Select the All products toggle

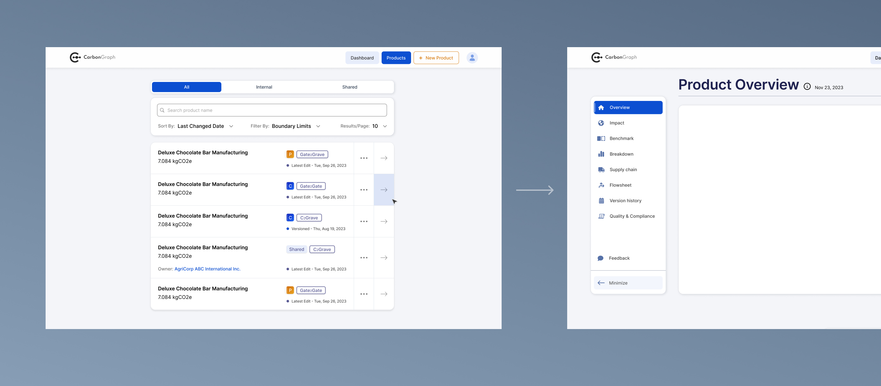(x=187, y=87)
